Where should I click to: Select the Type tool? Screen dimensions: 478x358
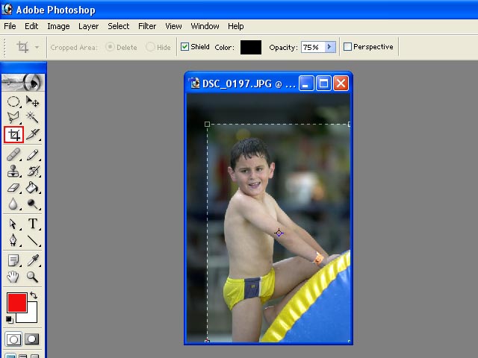pyautogui.click(x=32, y=224)
